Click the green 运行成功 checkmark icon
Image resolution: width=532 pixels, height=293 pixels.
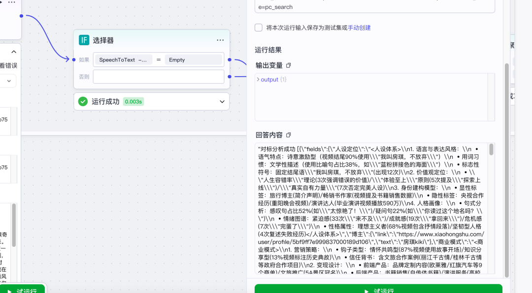[83, 102]
